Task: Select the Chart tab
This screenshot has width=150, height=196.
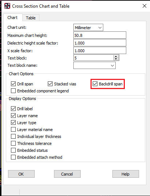Action: [12, 18]
